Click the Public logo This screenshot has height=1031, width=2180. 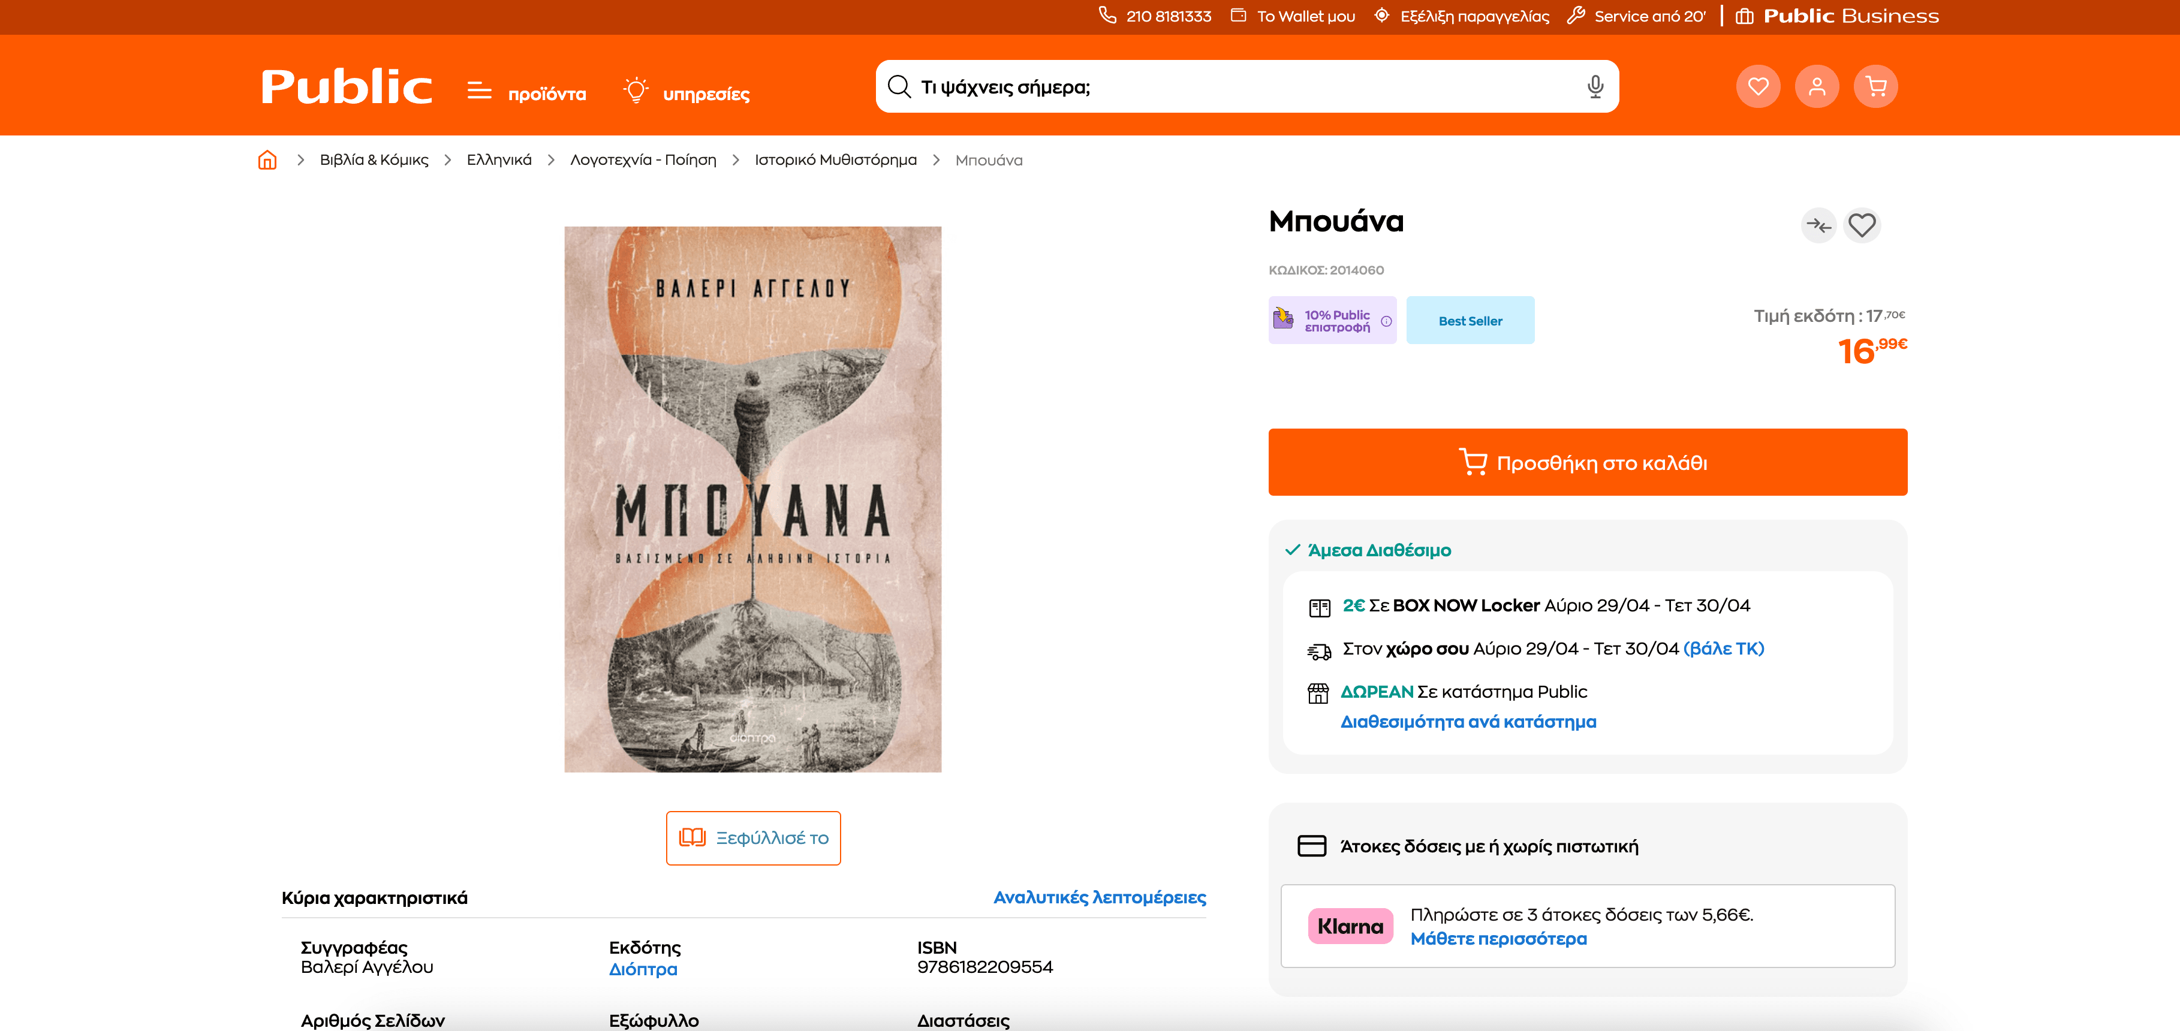click(x=346, y=86)
